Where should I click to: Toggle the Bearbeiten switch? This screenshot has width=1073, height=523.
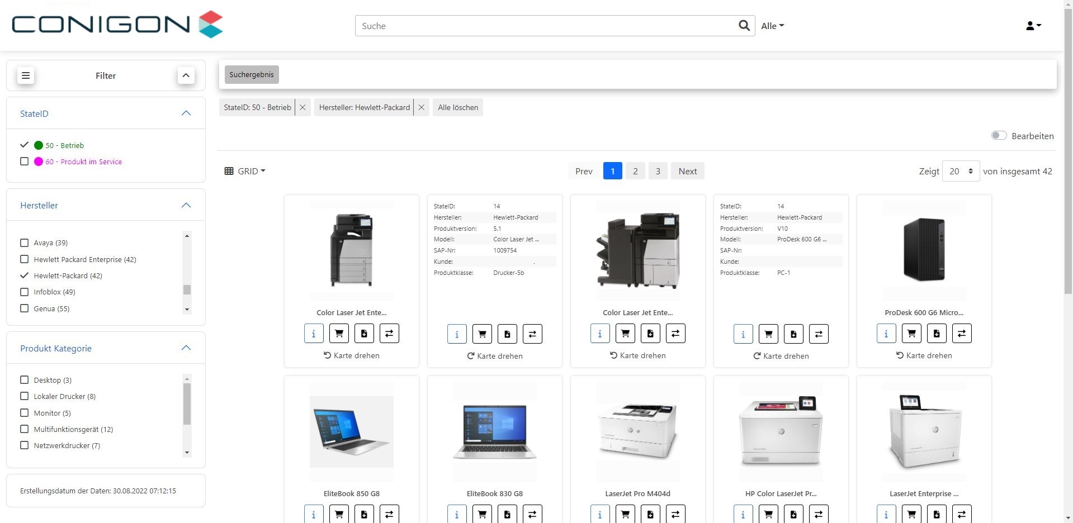(999, 135)
